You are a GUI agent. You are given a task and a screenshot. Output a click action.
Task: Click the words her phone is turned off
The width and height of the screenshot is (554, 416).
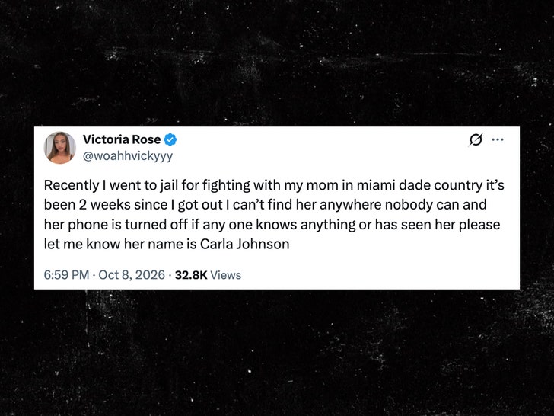pyautogui.click(x=116, y=225)
